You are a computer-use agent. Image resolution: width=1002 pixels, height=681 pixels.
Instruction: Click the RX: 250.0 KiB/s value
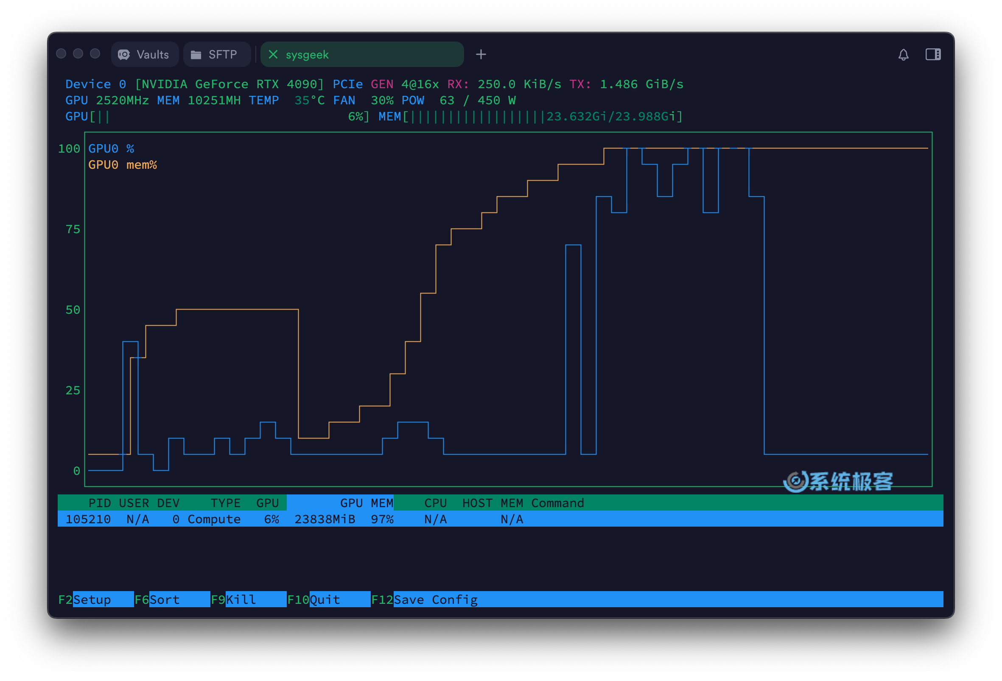pos(504,84)
